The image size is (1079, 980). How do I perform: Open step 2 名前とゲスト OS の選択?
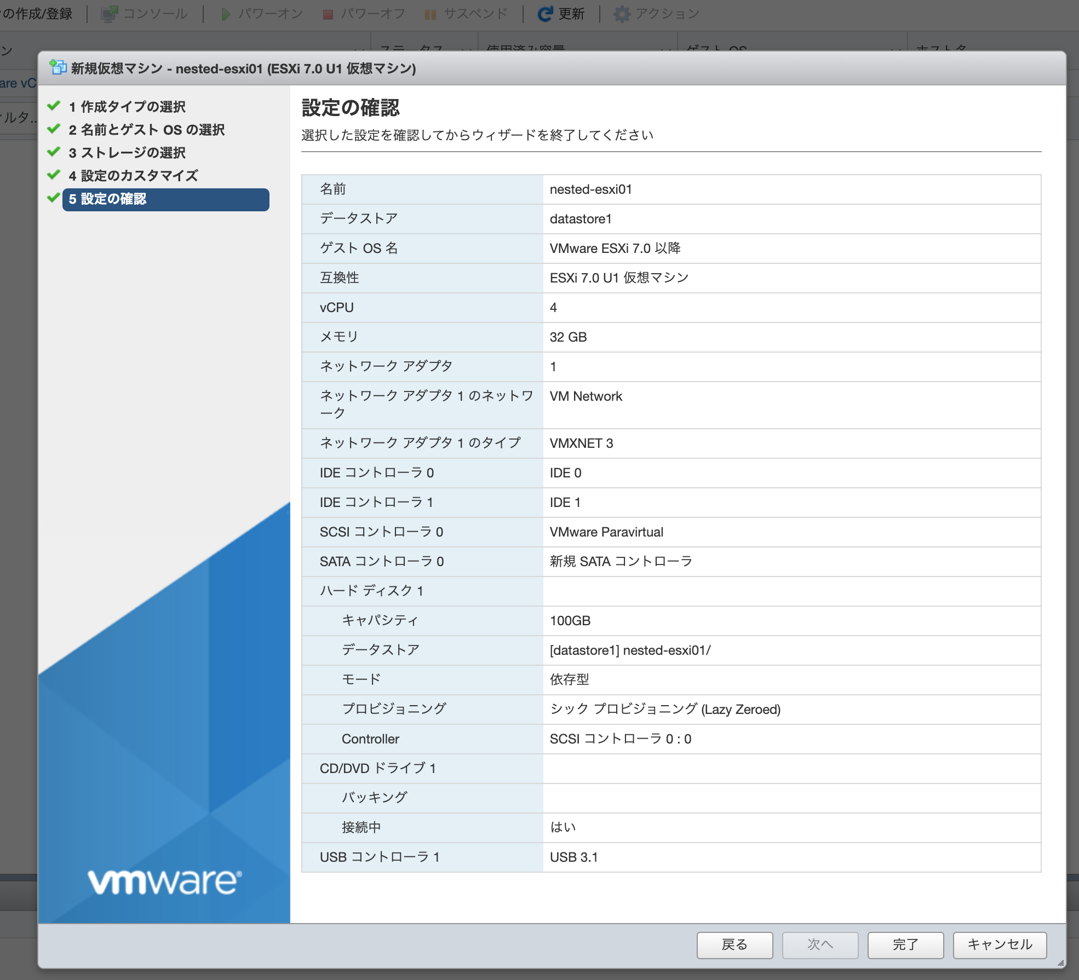tap(146, 130)
